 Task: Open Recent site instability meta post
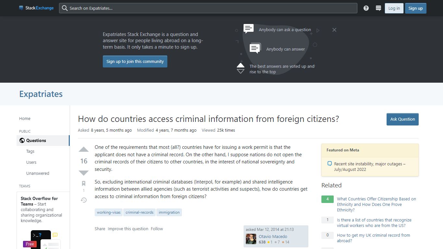point(370,167)
